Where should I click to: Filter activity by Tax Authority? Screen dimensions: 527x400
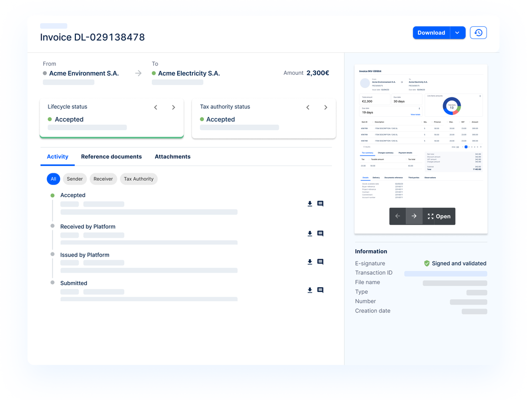[x=139, y=179]
